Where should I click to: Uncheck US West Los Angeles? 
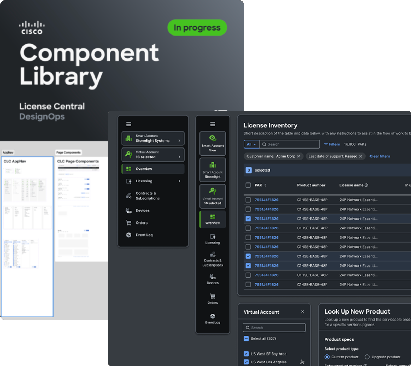click(x=246, y=362)
